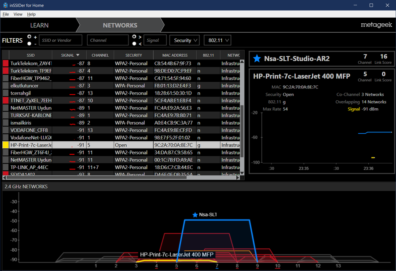Click the FILTERS label
Image resolution: width=396 pixels, height=271 pixels.
[x=12, y=40]
